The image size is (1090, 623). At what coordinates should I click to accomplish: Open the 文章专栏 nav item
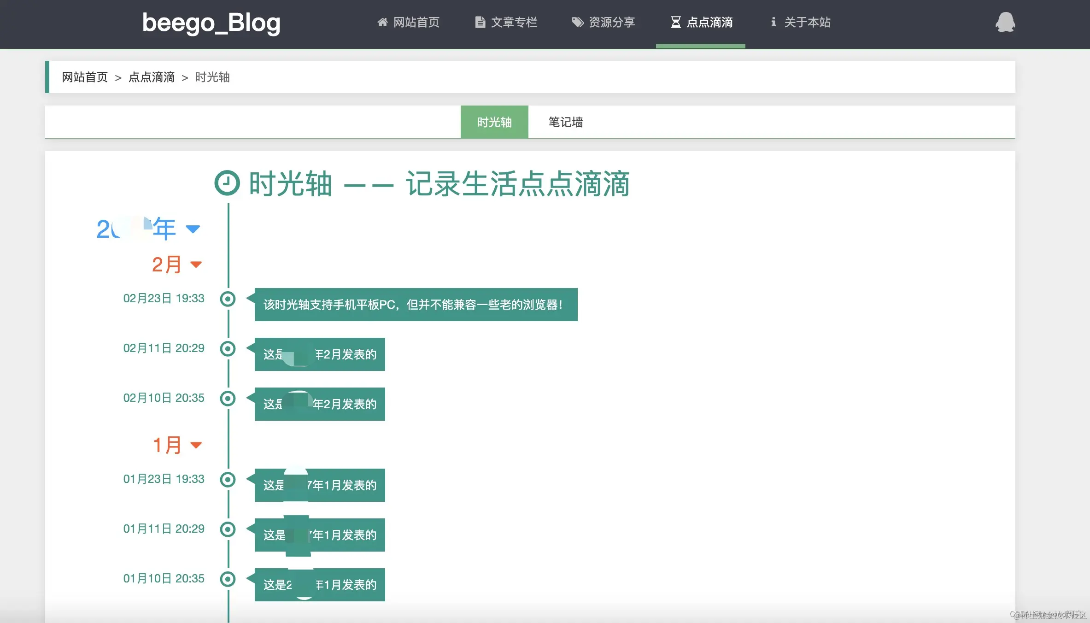pyautogui.click(x=506, y=22)
